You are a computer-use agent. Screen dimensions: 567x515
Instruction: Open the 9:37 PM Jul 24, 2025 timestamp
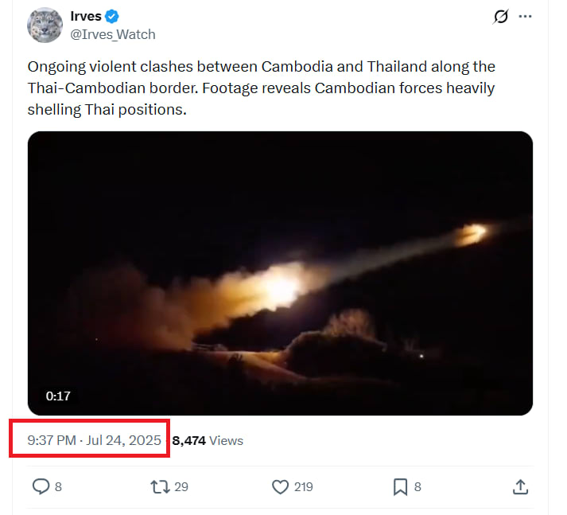[x=94, y=440]
